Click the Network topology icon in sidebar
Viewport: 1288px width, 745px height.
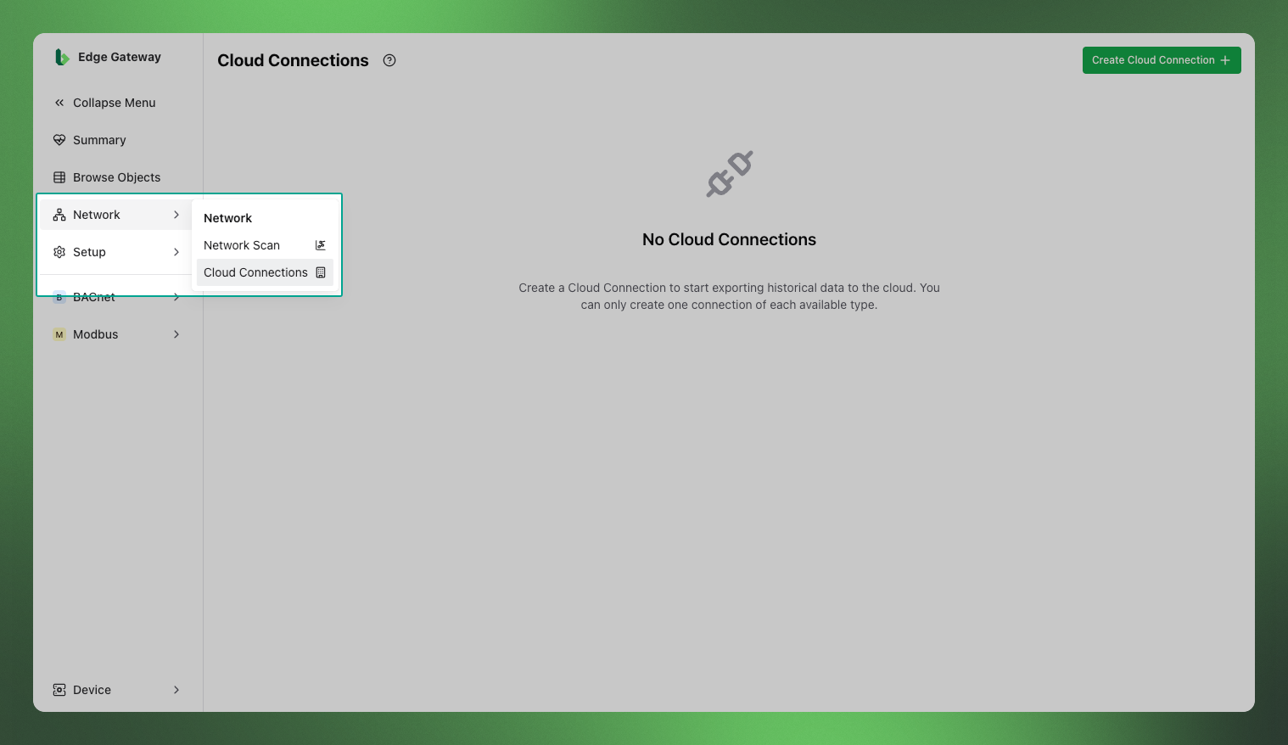(59, 215)
